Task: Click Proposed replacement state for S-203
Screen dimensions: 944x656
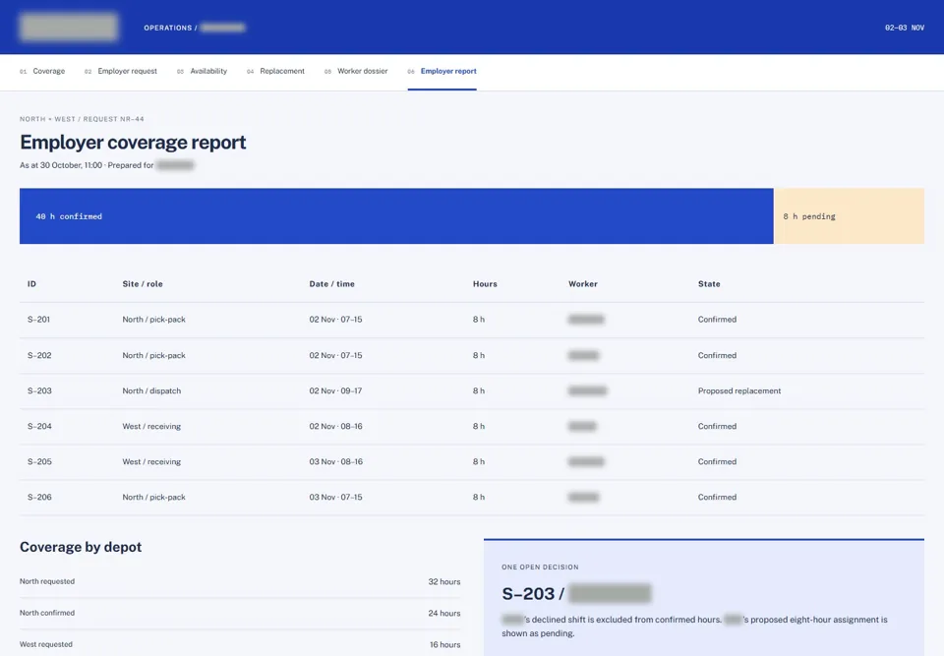Action: pyautogui.click(x=739, y=391)
